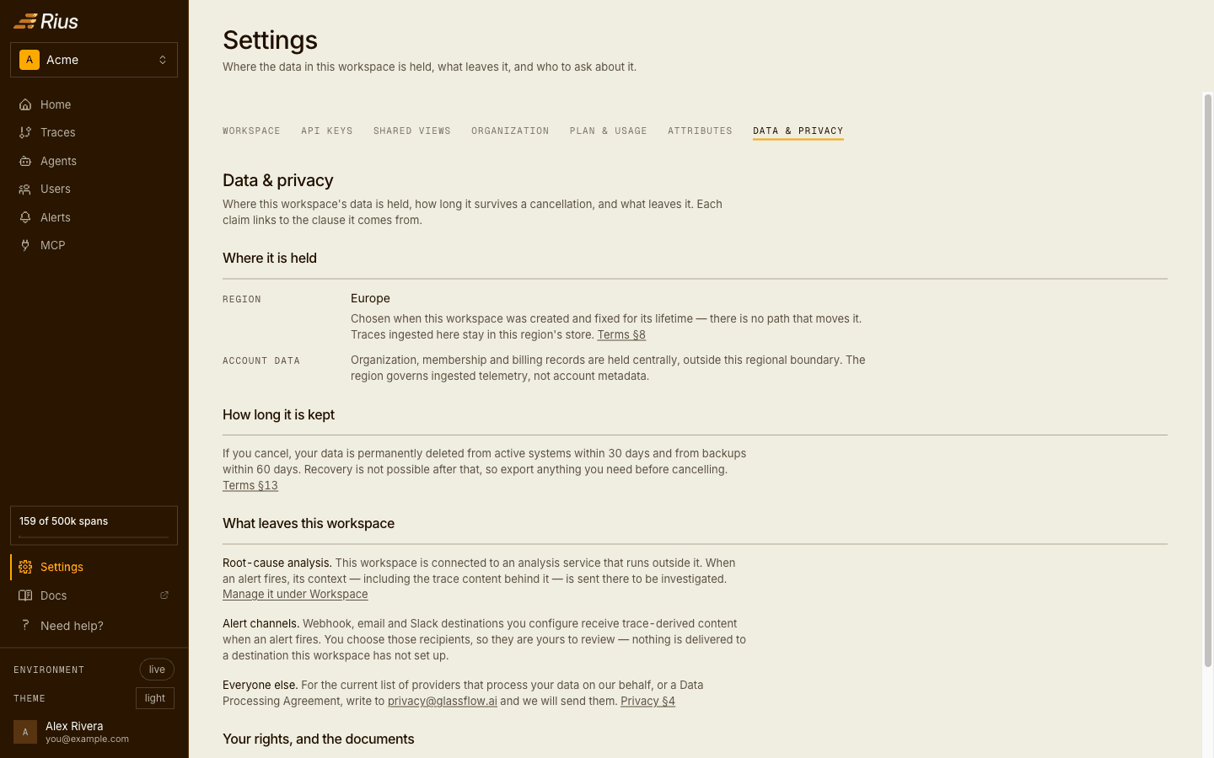Click the Your rights, and the documents heading
The width and height of the screenshot is (1214, 758).
click(319, 739)
